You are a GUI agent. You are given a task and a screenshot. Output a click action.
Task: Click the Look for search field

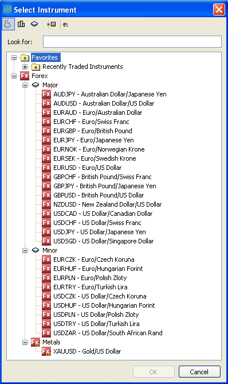click(x=132, y=42)
